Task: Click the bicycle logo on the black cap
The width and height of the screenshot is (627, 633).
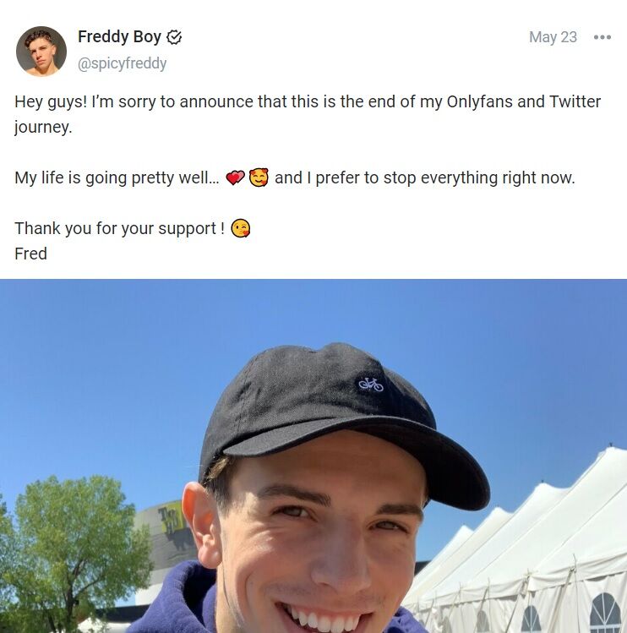Action: point(371,384)
